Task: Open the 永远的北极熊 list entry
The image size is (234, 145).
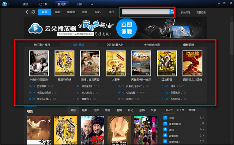Action: pos(44,93)
